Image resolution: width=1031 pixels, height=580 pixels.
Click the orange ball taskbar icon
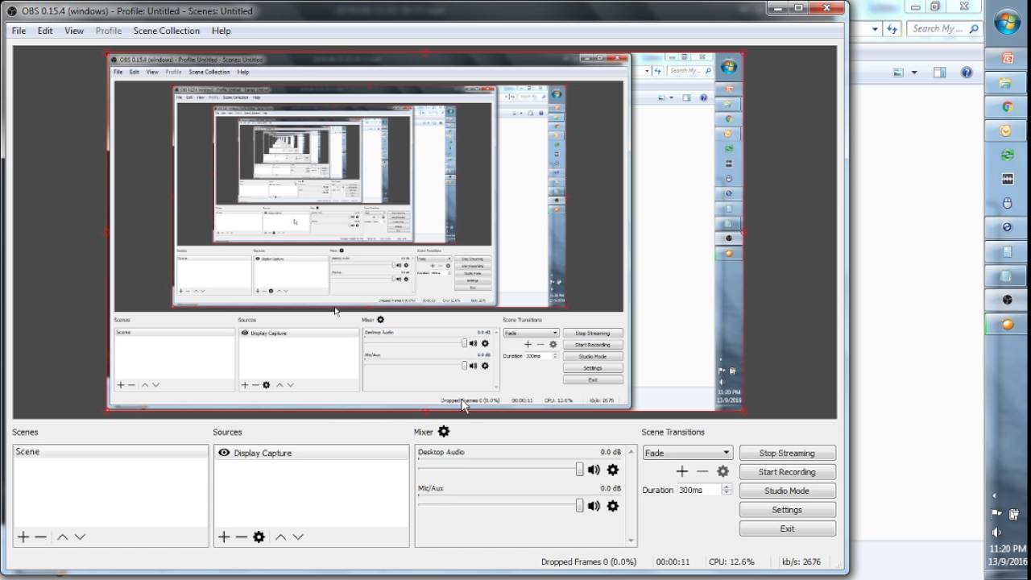point(1007,324)
